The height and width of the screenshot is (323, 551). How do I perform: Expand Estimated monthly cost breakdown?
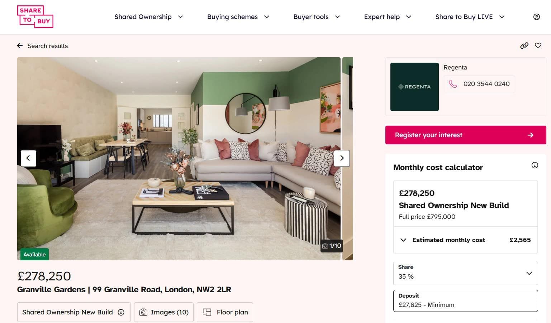coord(465,240)
